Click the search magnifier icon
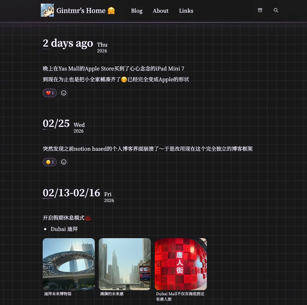The width and height of the screenshot is (307, 305). click(276, 10)
